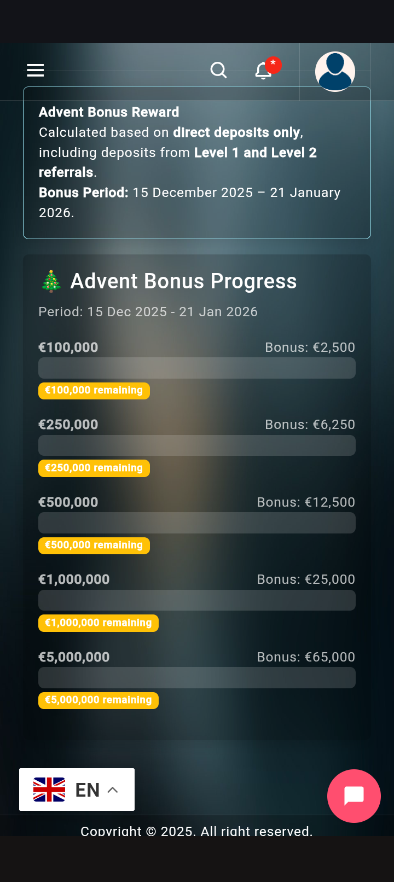Open the user profile avatar
Image resolution: width=394 pixels, height=882 pixels.
(x=335, y=71)
